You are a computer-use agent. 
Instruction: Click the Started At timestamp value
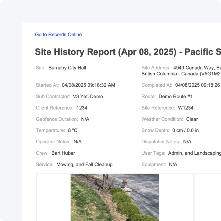[x=88, y=85]
